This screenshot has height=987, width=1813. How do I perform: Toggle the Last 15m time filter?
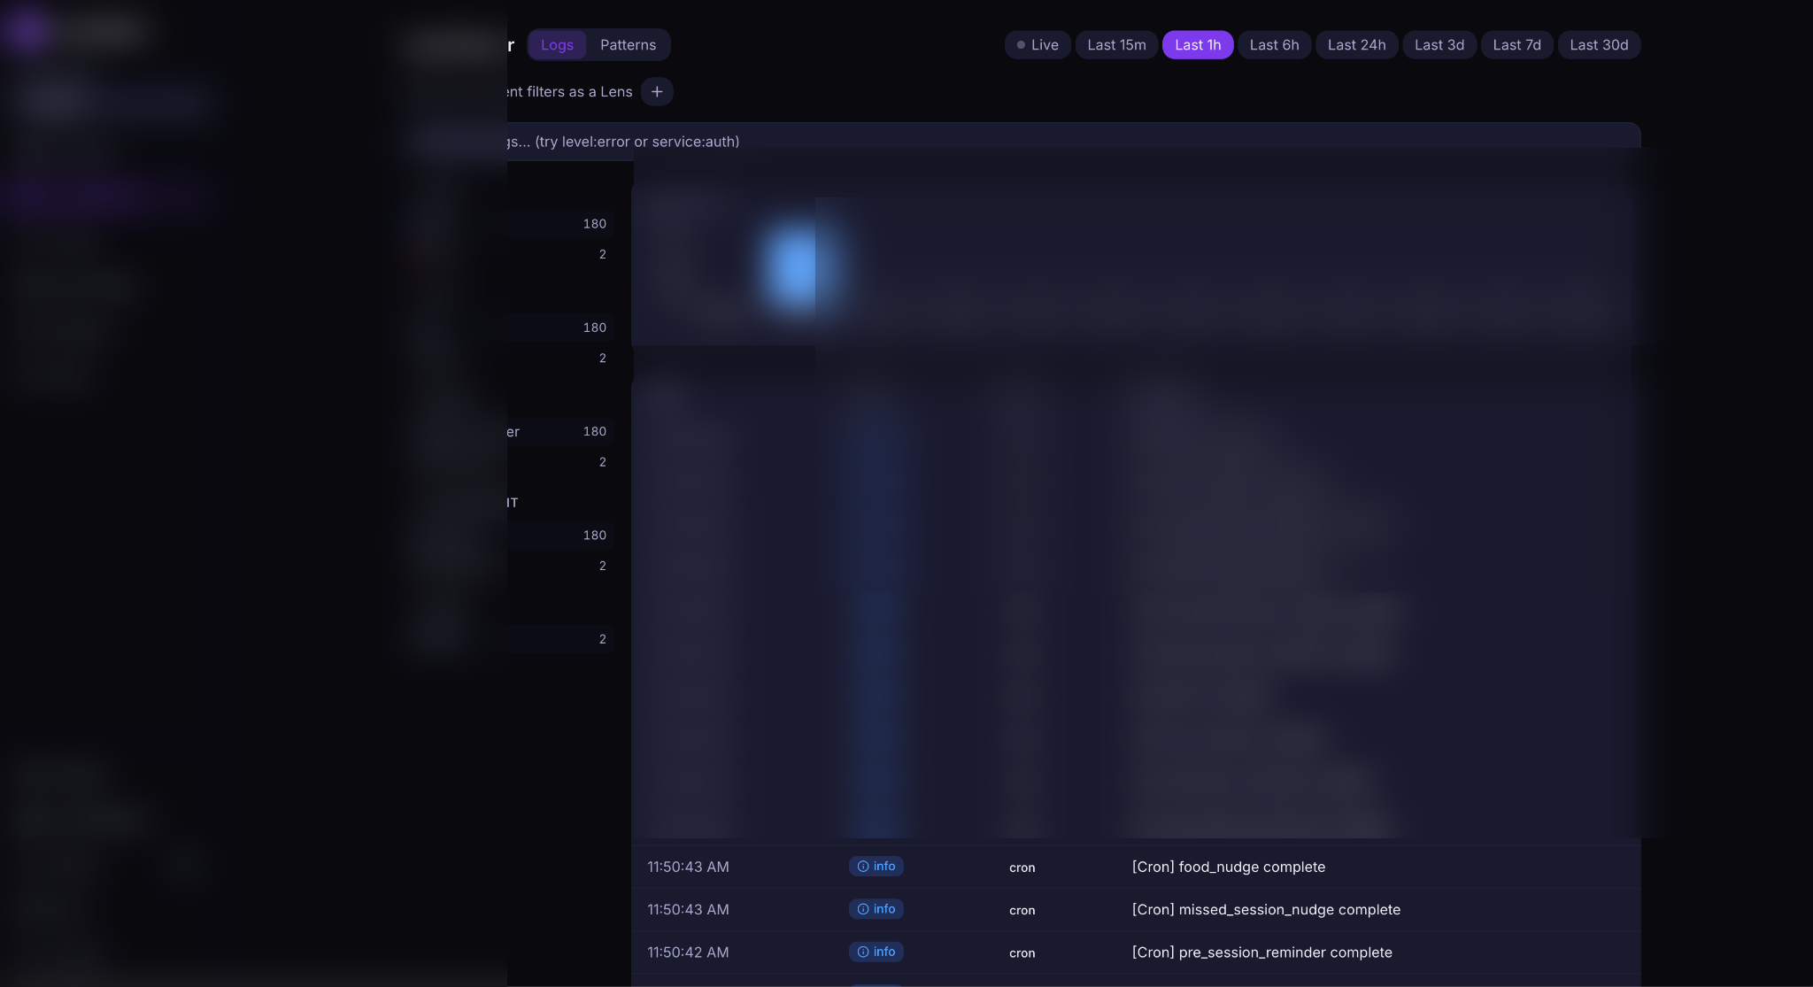pos(1116,44)
